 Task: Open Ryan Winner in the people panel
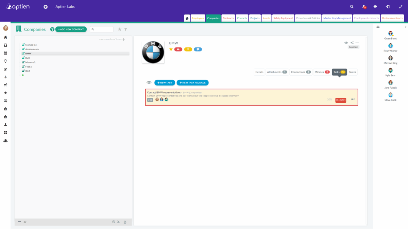390,48
